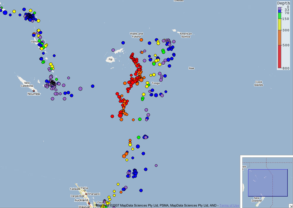The height and width of the screenshot is (208, 293).
Task: Click the 'Tonga' map label
Action: (156, 83)
